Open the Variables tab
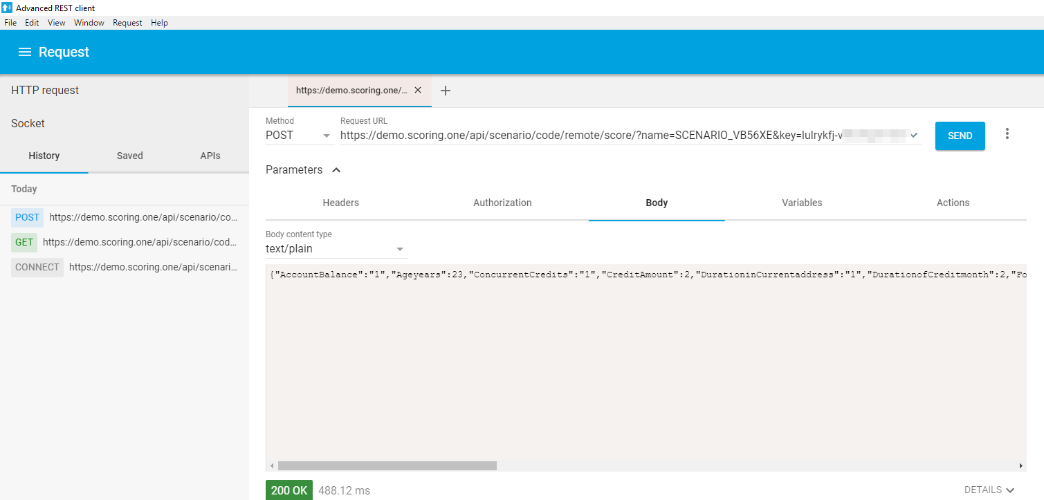 pos(802,203)
